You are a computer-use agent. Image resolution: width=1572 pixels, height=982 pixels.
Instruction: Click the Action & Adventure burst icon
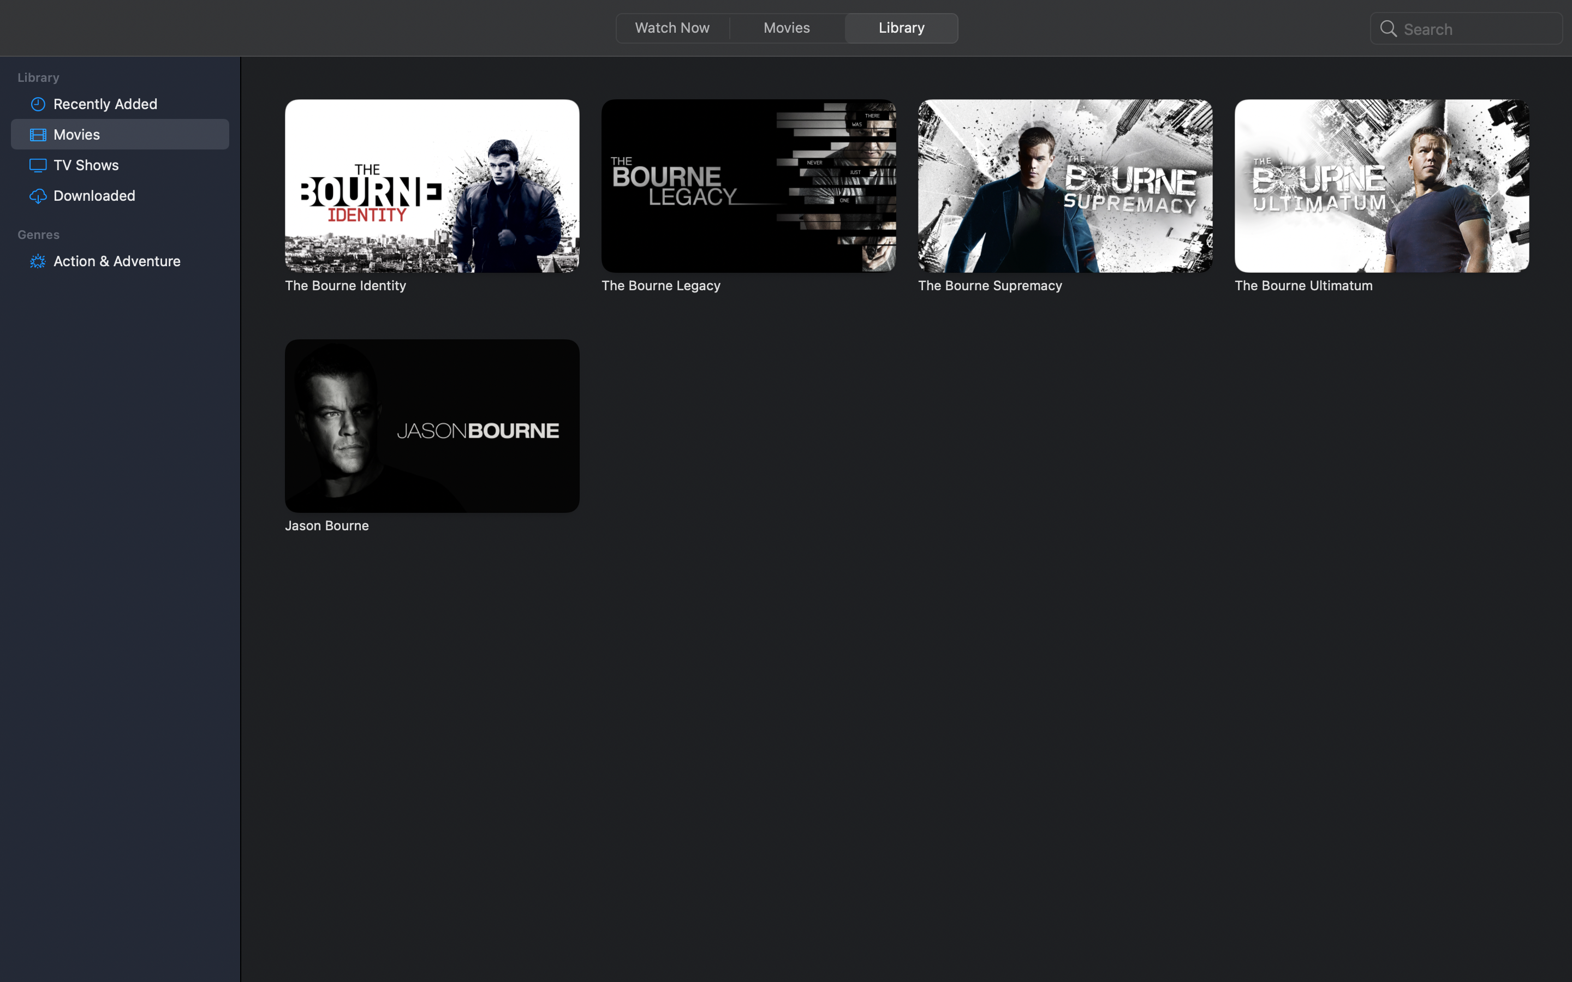click(x=38, y=261)
